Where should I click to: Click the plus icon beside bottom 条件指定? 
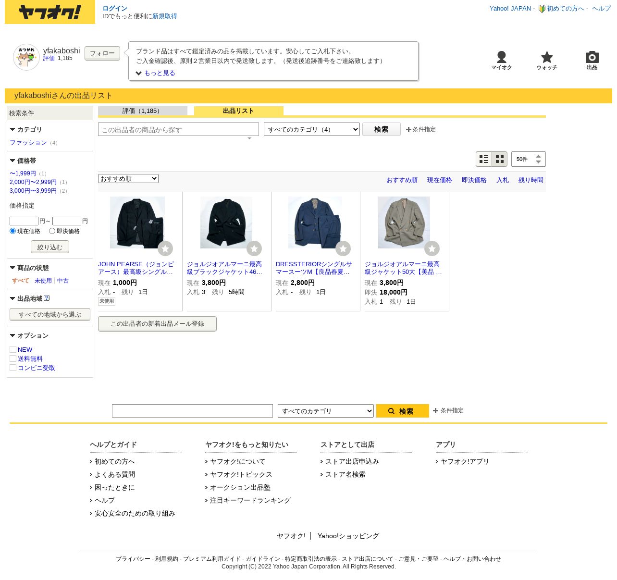point(435,410)
